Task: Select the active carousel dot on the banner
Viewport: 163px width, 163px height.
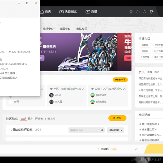Action: [x=73, y=69]
